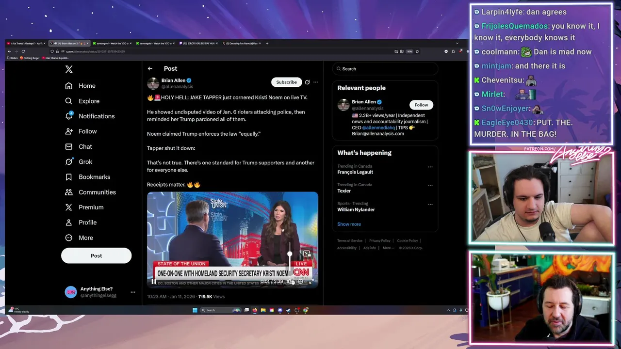Expand the More sidebar menu
The height and width of the screenshot is (349, 621).
click(79, 238)
